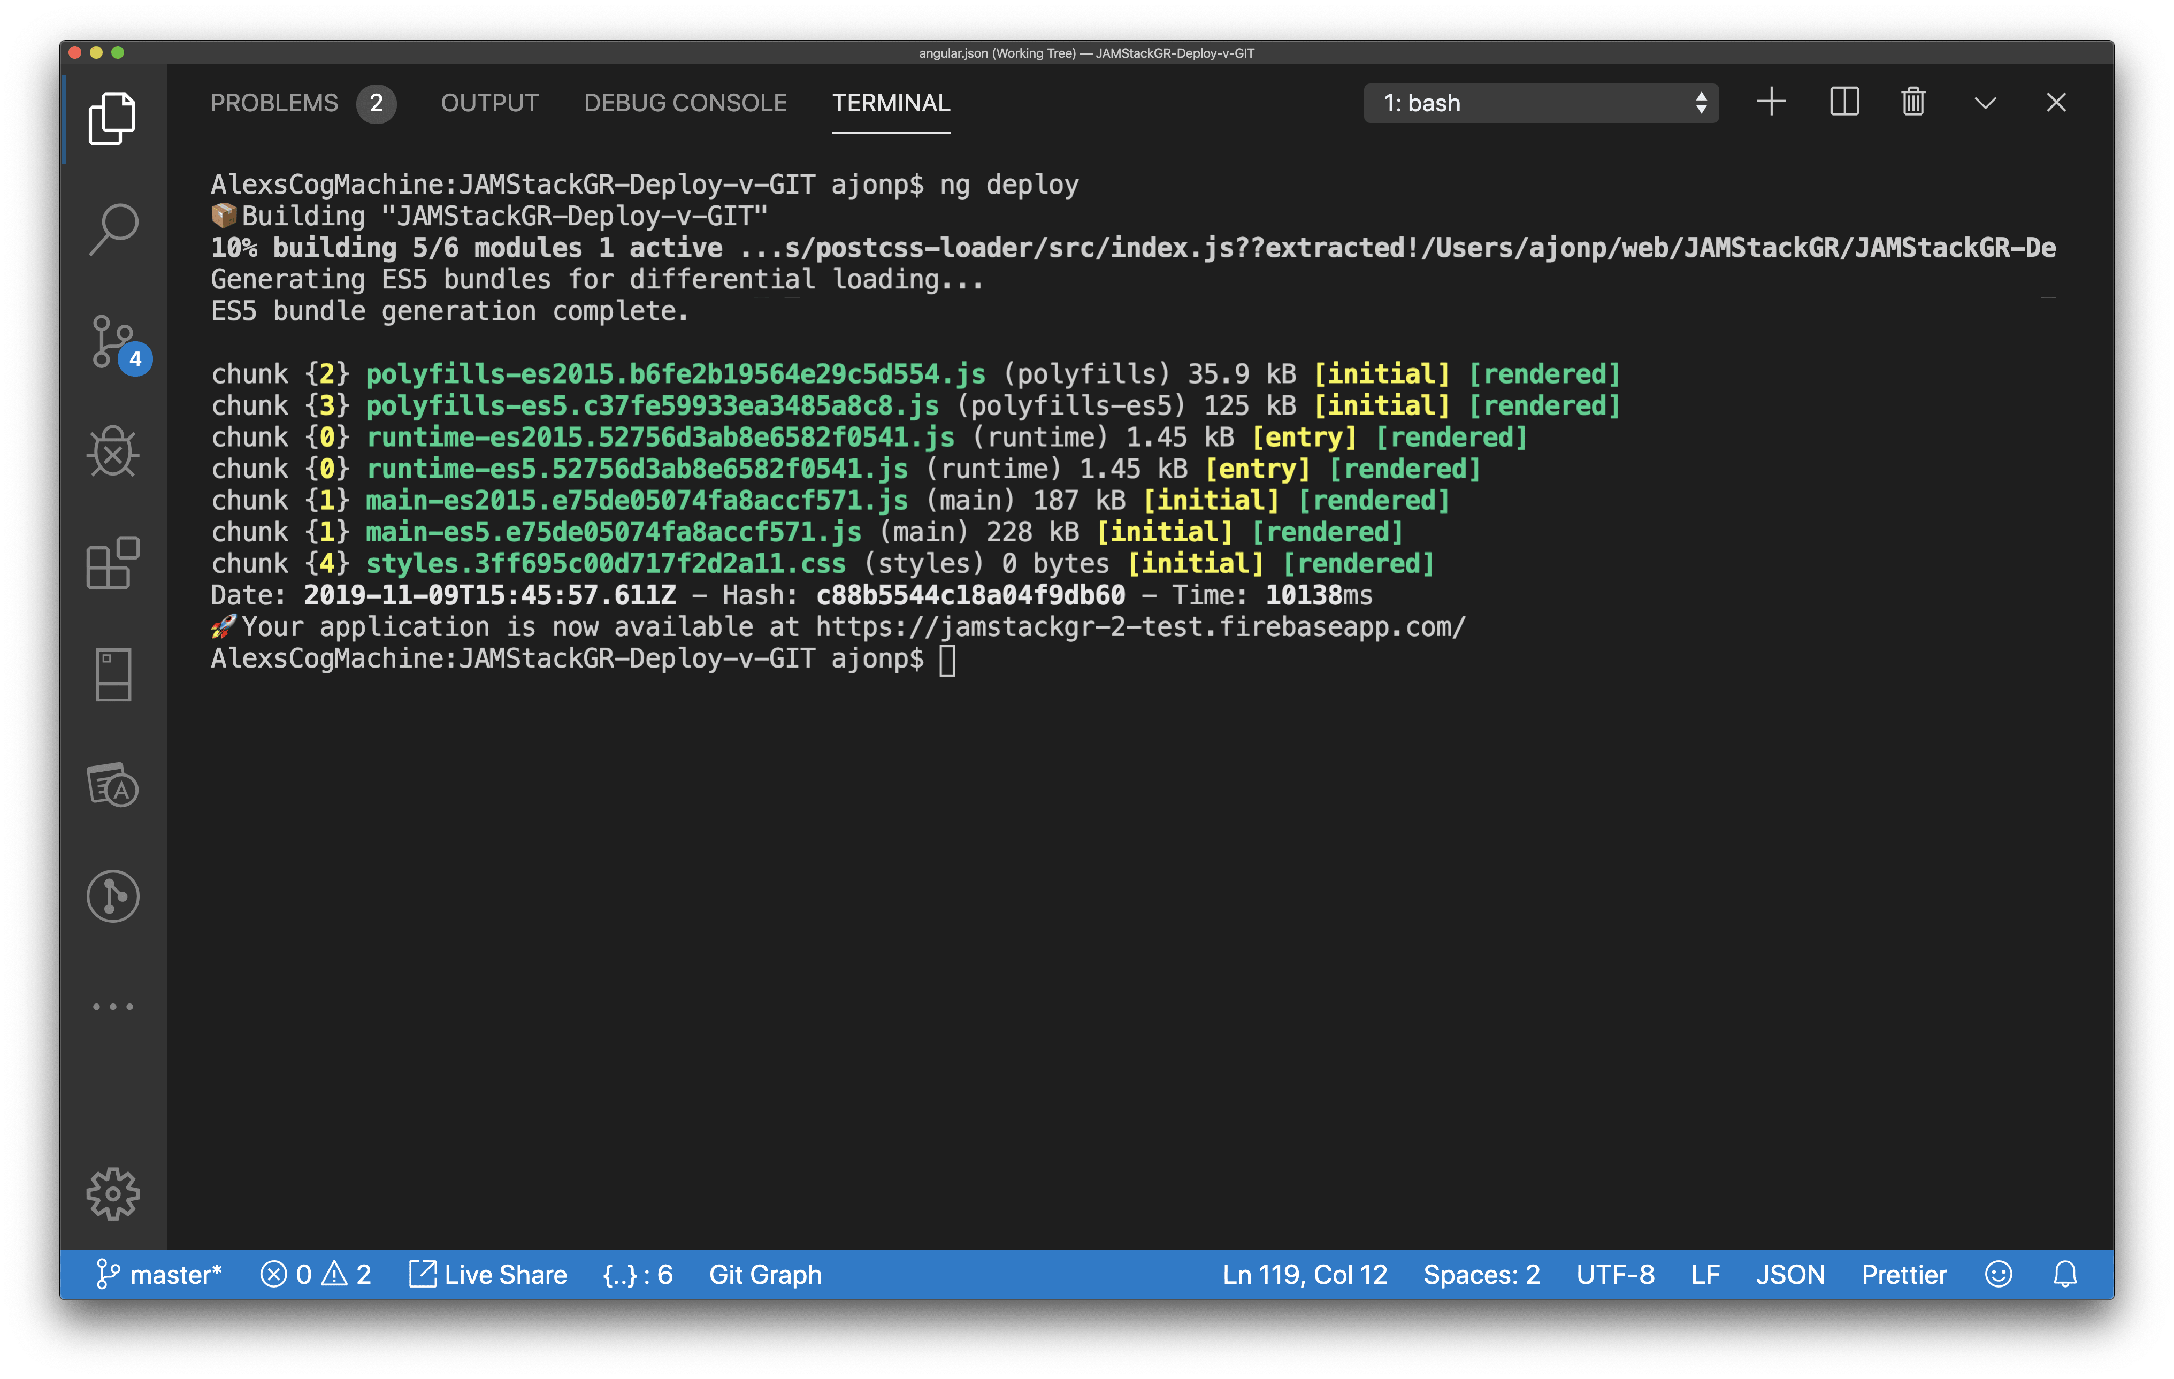This screenshot has height=1379, width=2174.
Task: Select the 1: bash terminal dropdown
Action: point(1540,103)
